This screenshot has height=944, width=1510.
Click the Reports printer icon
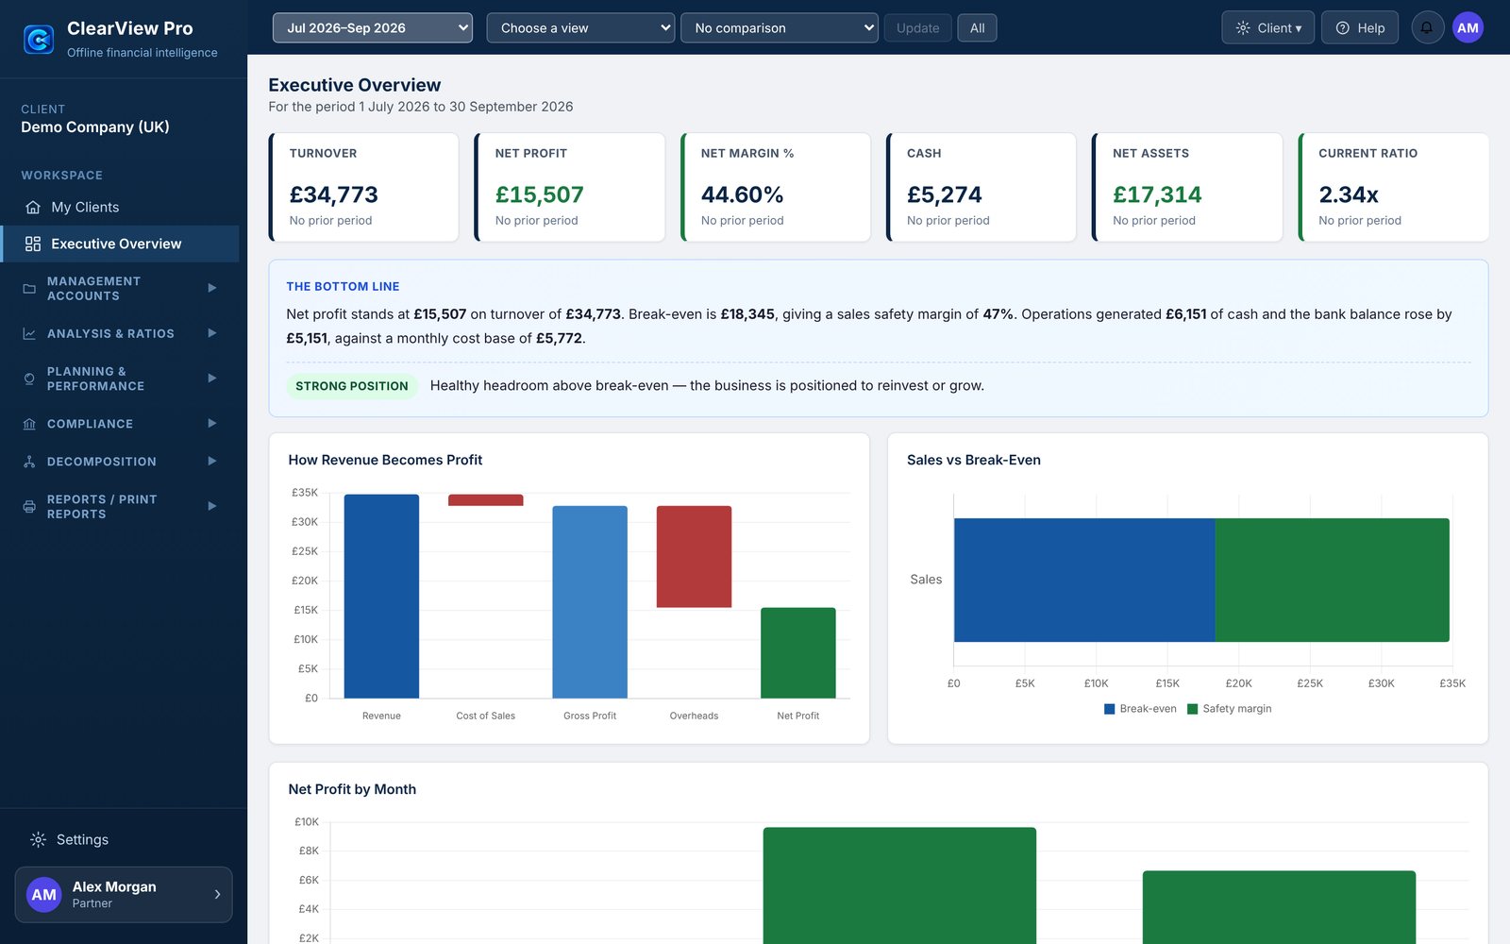[29, 507]
